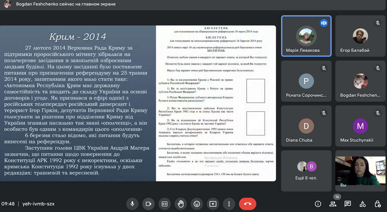Click Max Stuchynskii's avatar tile
The image size is (387, 212).
(360, 126)
